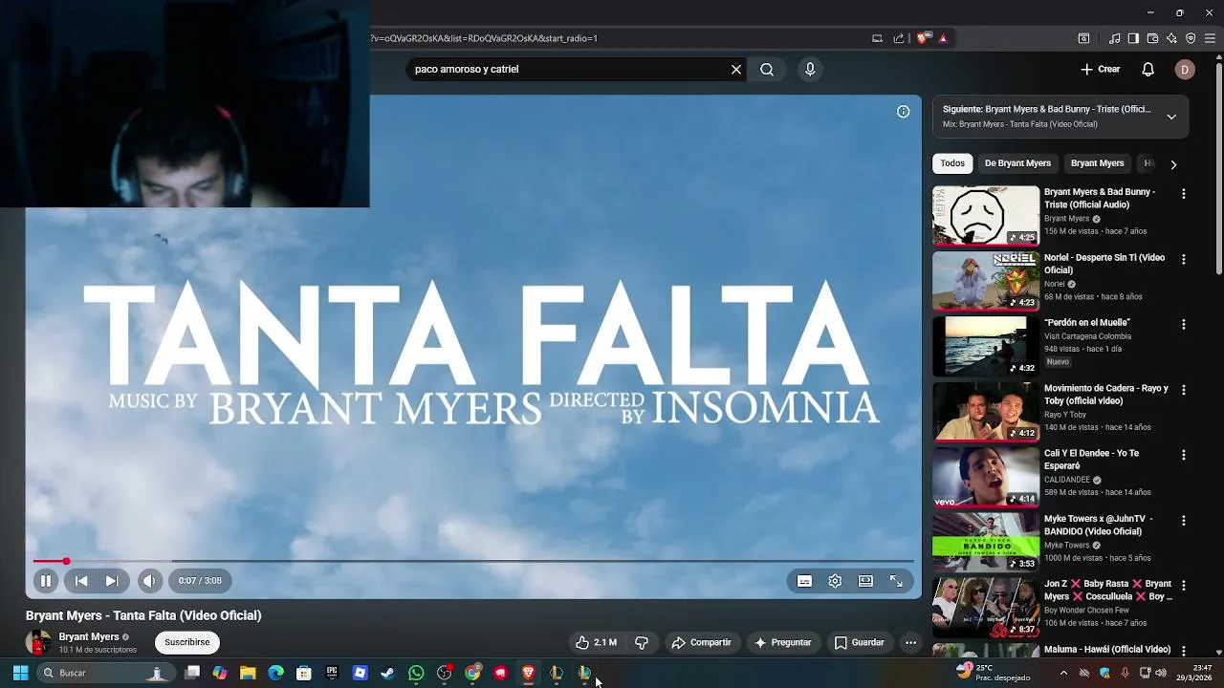1224x688 pixels.
Task: Open WhatsApp from the taskbar
Action: [416, 673]
